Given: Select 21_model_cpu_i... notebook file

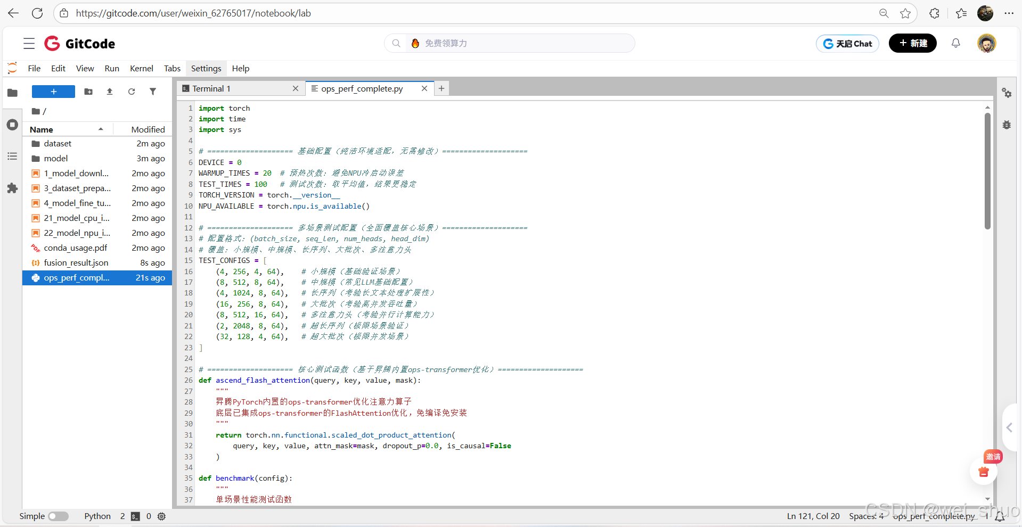Looking at the screenshot, I should click(97, 218).
